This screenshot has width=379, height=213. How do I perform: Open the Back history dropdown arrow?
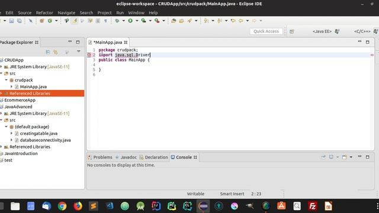(248, 21)
